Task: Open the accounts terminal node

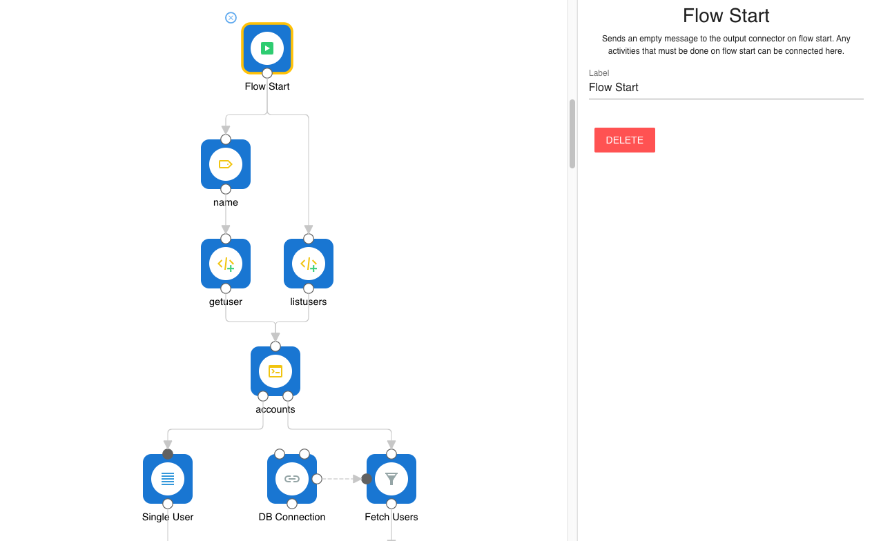Action: pos(275,371)
